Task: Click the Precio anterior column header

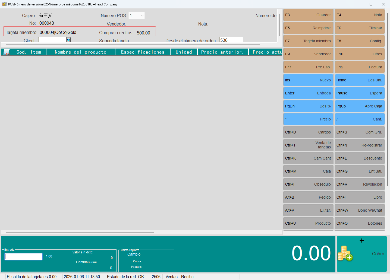Action: pos(222,52)
